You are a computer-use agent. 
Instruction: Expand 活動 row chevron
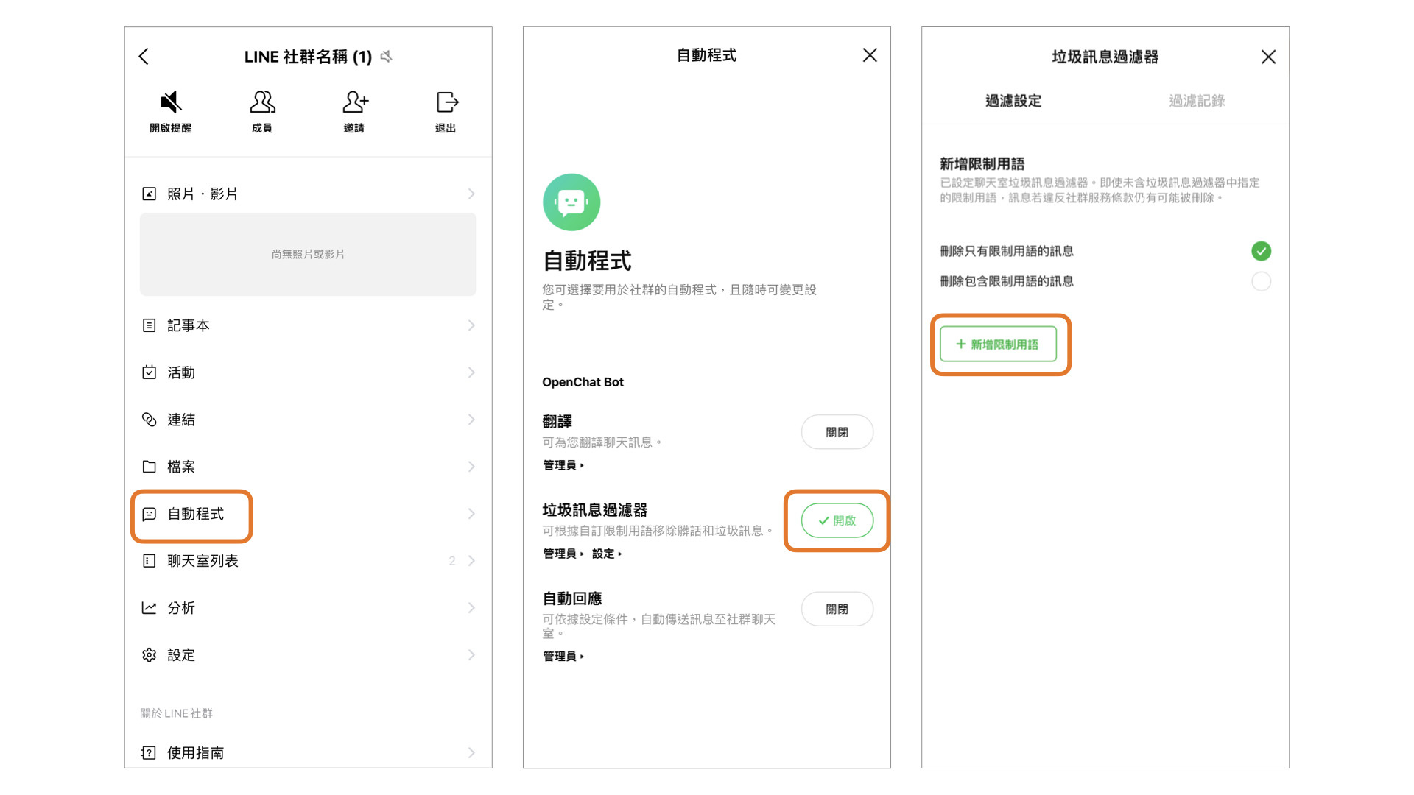click(x=471, y=372)
